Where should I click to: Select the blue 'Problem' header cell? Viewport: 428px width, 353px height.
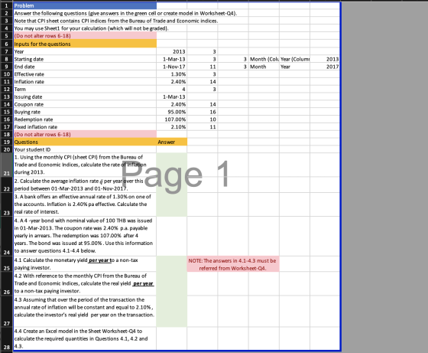pos(85,5)
